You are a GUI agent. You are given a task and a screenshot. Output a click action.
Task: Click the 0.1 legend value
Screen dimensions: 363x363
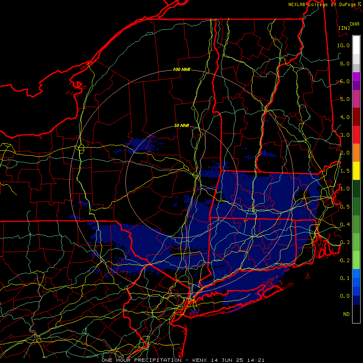tap(345, 278)
